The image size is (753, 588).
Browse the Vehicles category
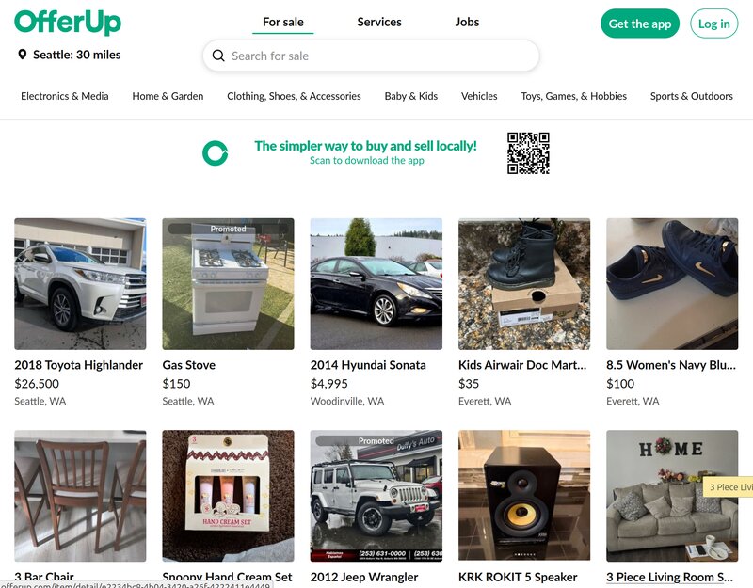[x=479, y=96]
